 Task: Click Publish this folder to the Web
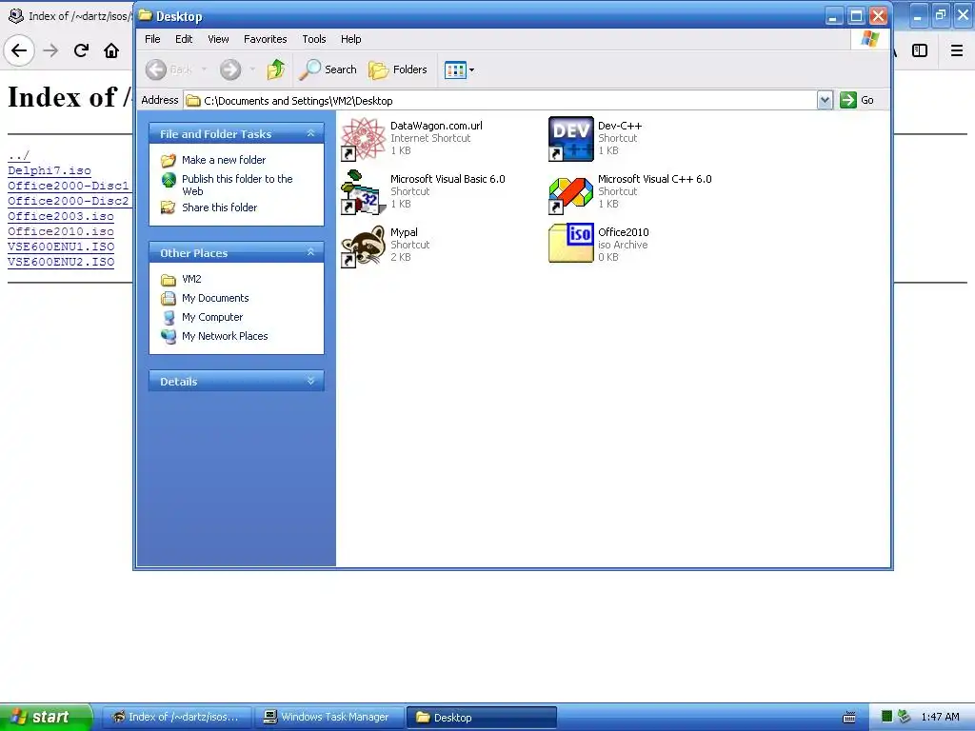237,185
